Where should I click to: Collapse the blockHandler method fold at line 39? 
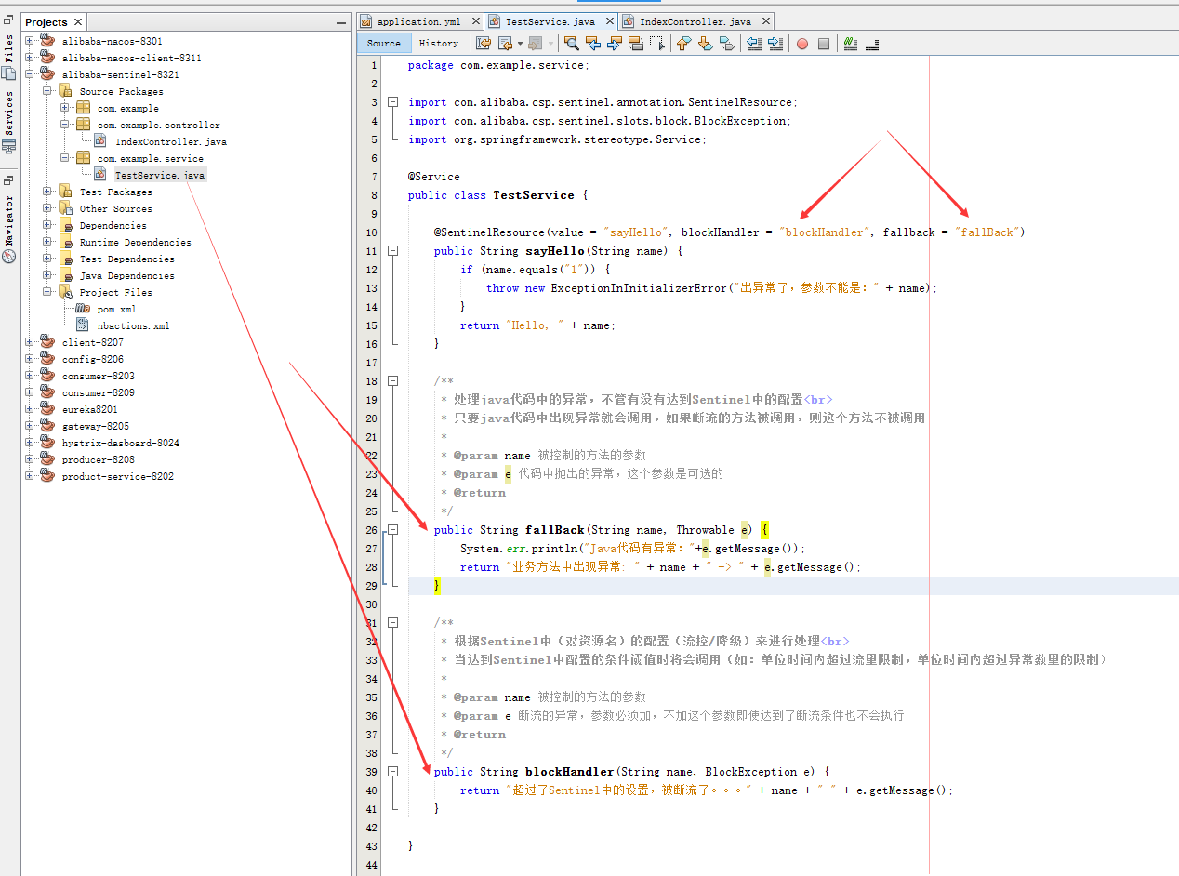(x=392, y=772)
